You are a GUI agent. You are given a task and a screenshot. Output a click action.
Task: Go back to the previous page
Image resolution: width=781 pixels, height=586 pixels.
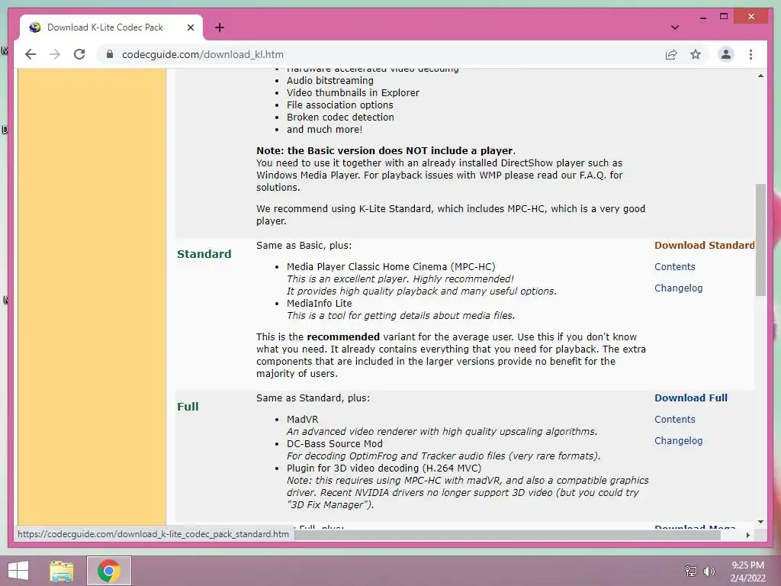click(x=31, y=54)
